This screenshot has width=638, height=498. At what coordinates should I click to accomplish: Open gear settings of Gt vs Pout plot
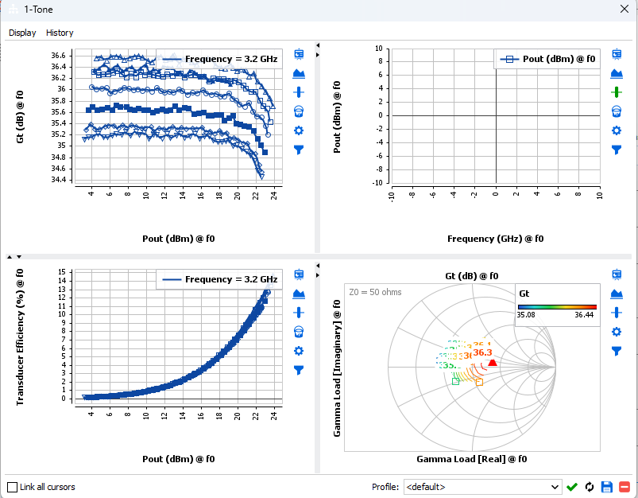299,130
